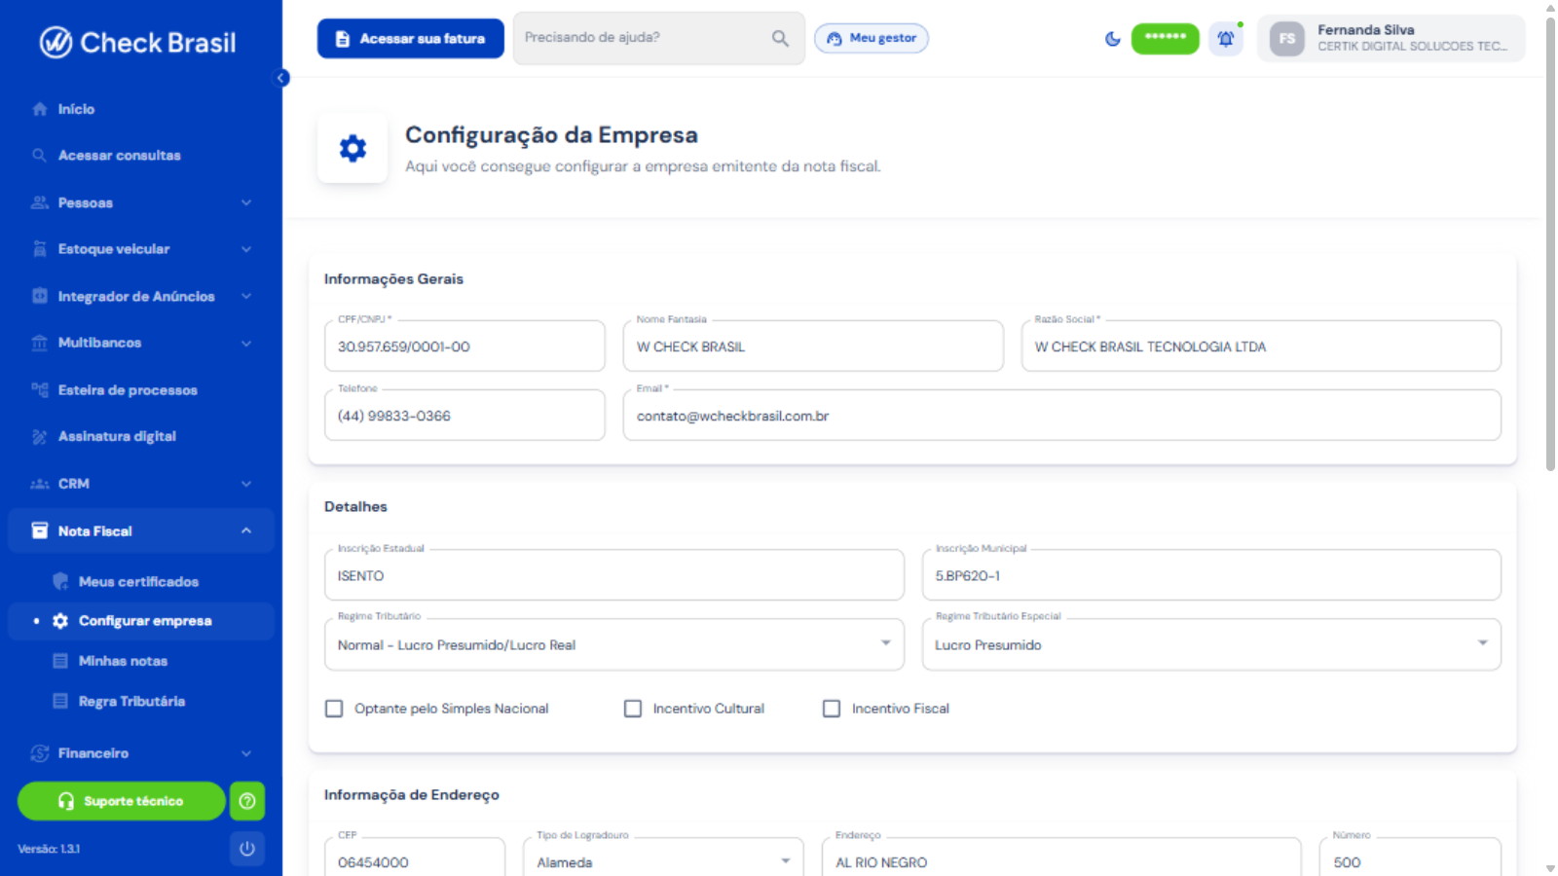Click the Razão Social field
The image size is (1558, 876).
[x=1261, y=347]
